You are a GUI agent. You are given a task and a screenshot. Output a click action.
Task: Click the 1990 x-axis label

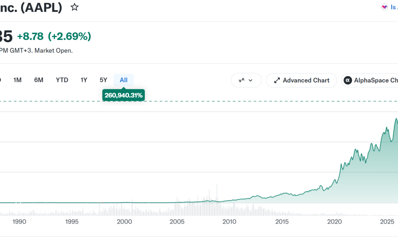pos(19,222)
